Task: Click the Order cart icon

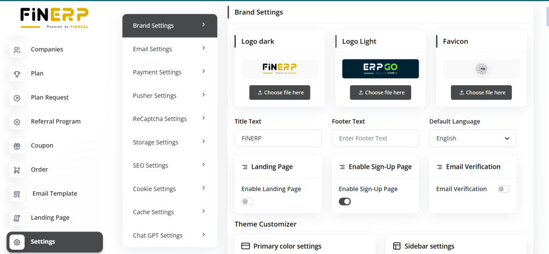Action: click(x=17, y=170)
